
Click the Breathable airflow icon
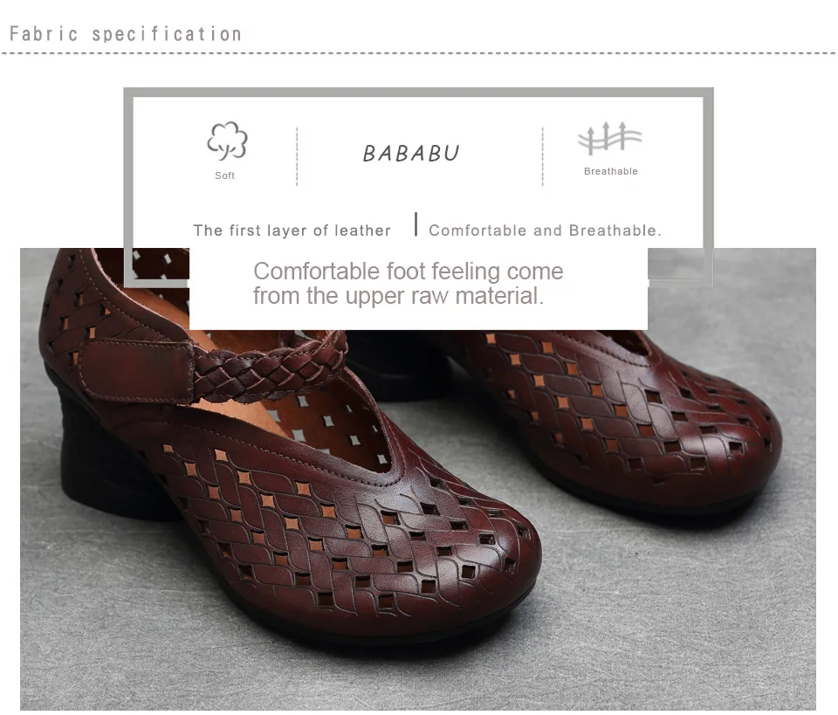(x=610, y=138)
